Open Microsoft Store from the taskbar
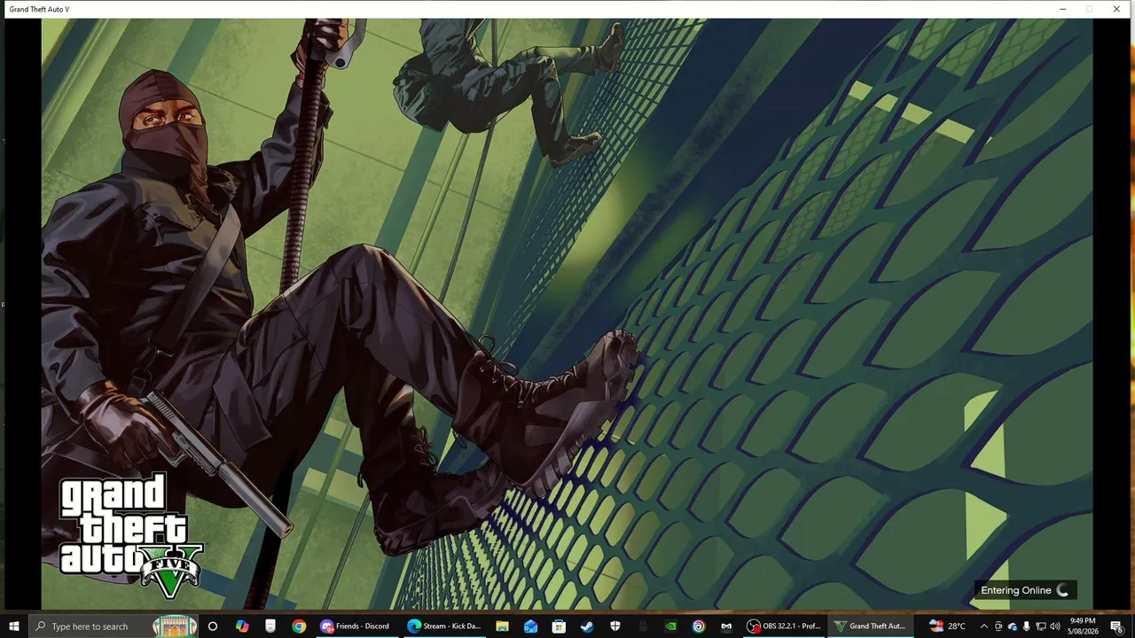 (559, 626)
